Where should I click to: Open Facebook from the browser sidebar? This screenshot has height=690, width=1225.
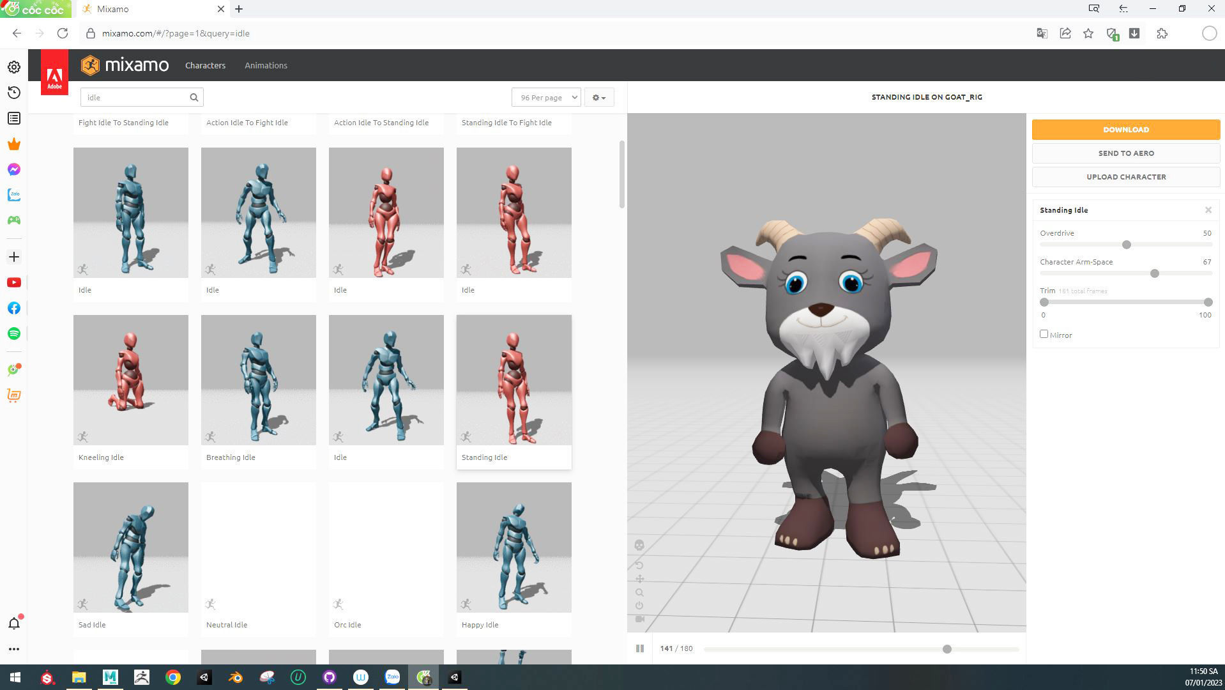pos(14,308)
